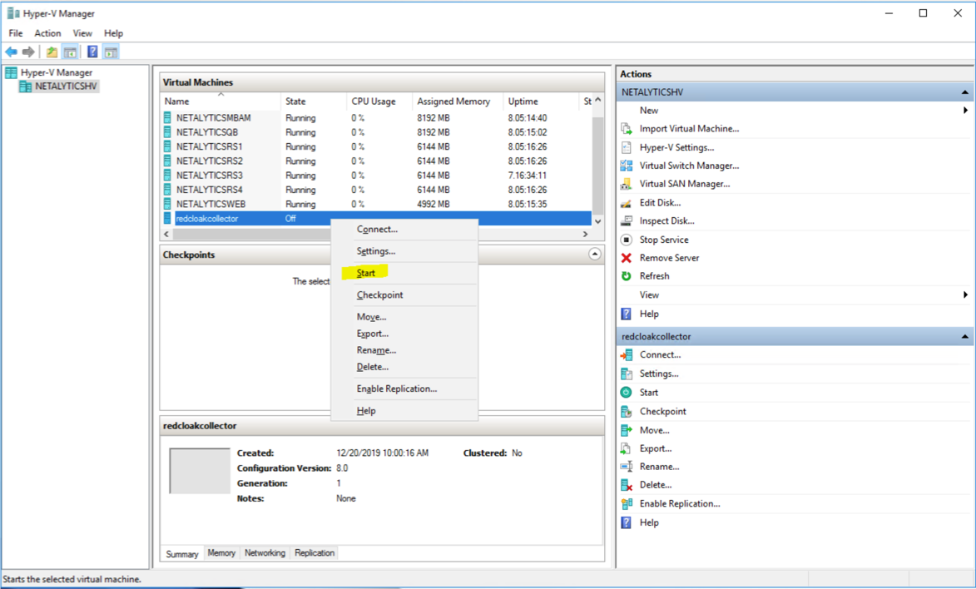Click the redcloakcollector VM thumbnail preview
976x589 pixels.
[x=200, y=471]
